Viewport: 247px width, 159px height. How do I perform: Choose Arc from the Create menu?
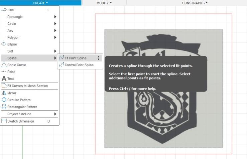pos(10,30)
